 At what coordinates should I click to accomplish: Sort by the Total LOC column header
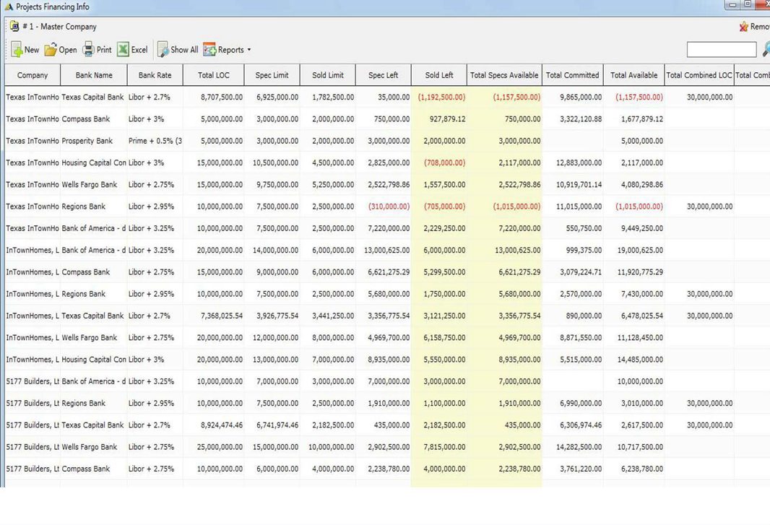click(x=214, y=75)
